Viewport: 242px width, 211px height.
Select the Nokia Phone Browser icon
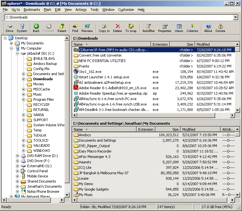coord(23,191)
